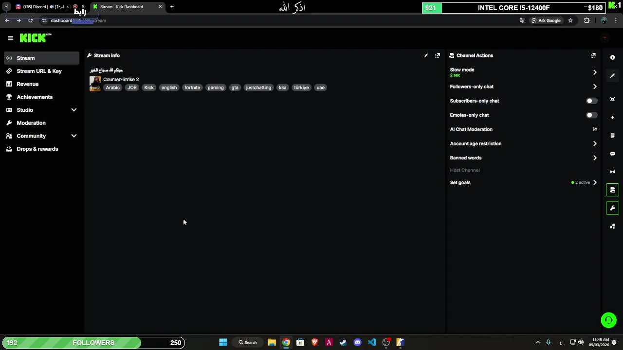Toggle Subscribers-only chat switch
The height and width of the screenshot is (350, 623).
pyautogui.click(x=591, y=101)
